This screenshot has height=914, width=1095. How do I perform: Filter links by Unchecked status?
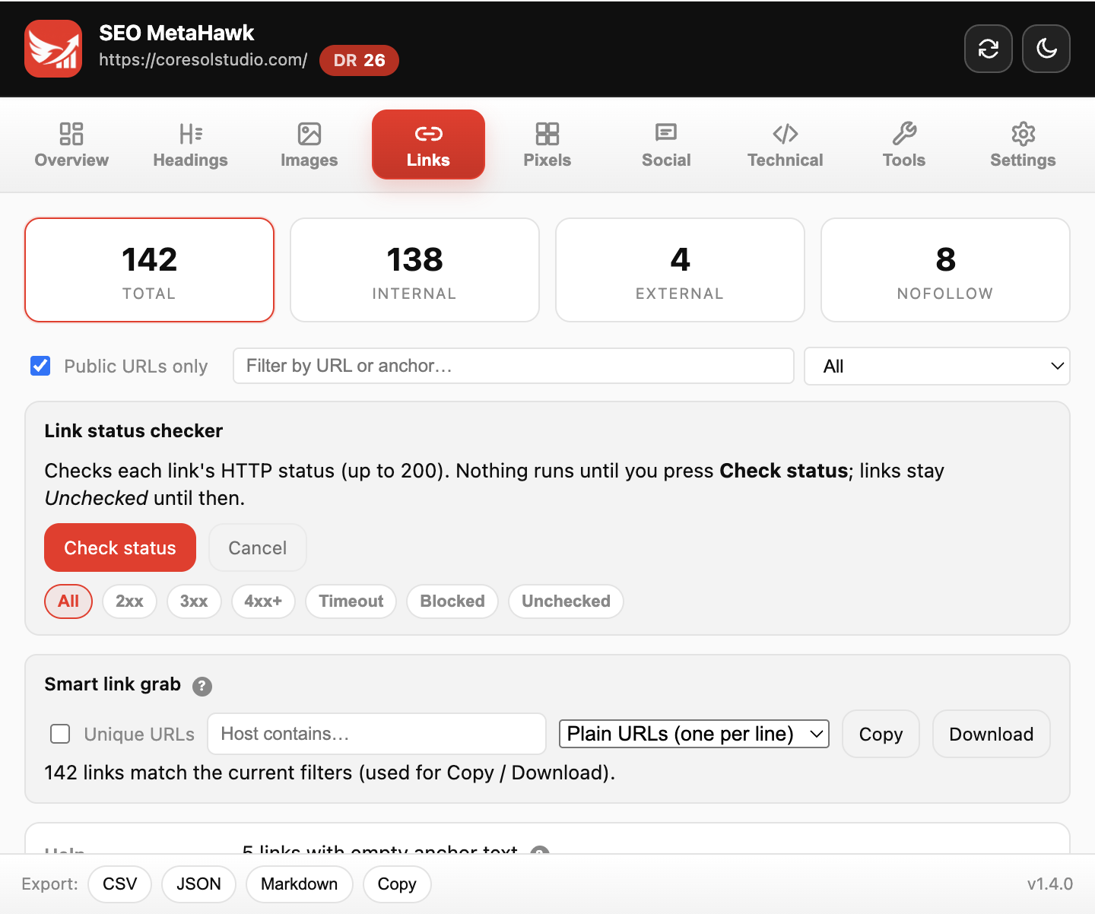pyautogui.click(x=566, y=601)
